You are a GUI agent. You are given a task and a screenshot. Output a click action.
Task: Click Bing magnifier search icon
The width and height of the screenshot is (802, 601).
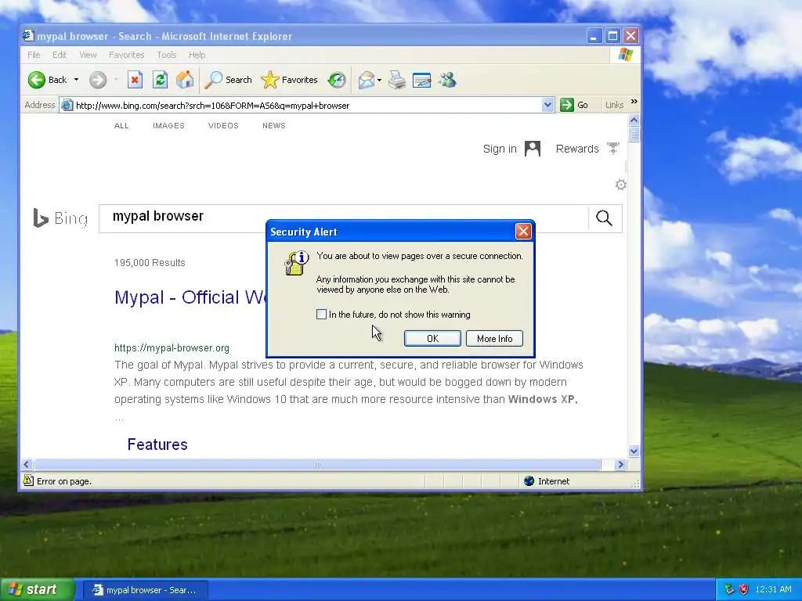pos(604,218)
